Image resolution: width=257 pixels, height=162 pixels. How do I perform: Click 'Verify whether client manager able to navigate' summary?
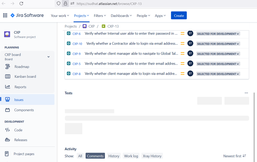(x=131, y=53)
